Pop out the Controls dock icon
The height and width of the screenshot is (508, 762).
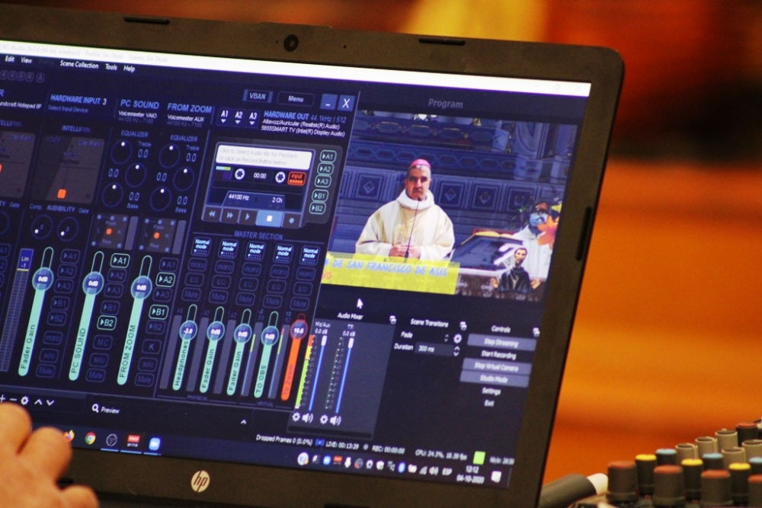(x=536, y=332)
